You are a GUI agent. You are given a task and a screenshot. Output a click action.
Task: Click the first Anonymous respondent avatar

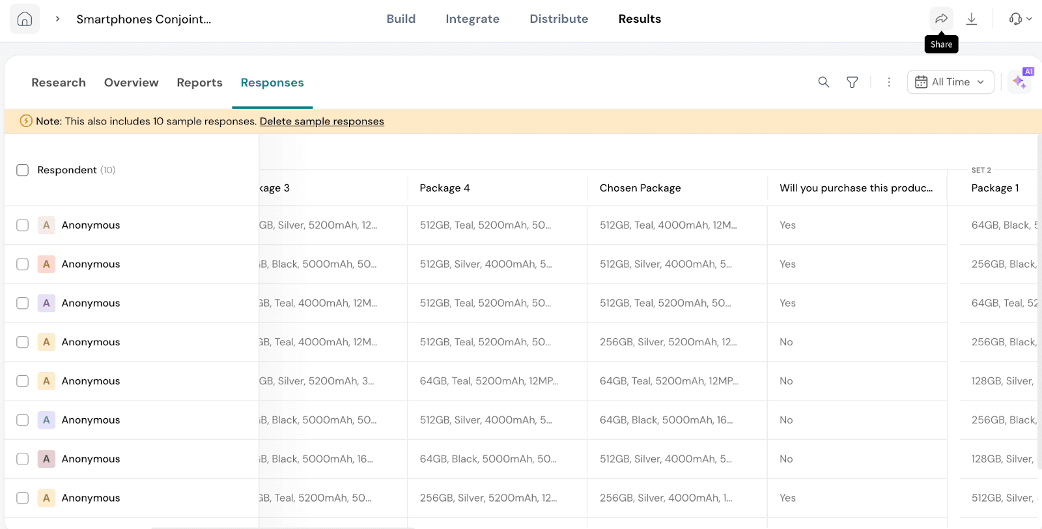[x=46, y=225]
